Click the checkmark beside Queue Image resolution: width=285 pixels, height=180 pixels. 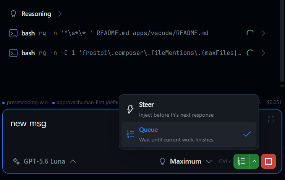pos(247,134)
